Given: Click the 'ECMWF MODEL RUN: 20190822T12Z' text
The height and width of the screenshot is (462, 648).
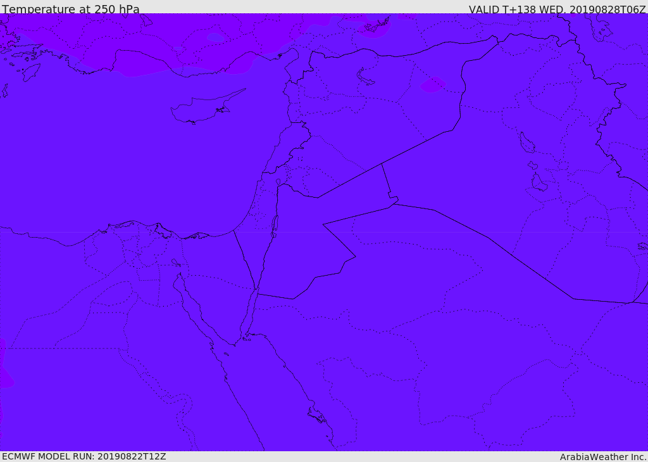Looking at the screenshot, I should (84, 456).
